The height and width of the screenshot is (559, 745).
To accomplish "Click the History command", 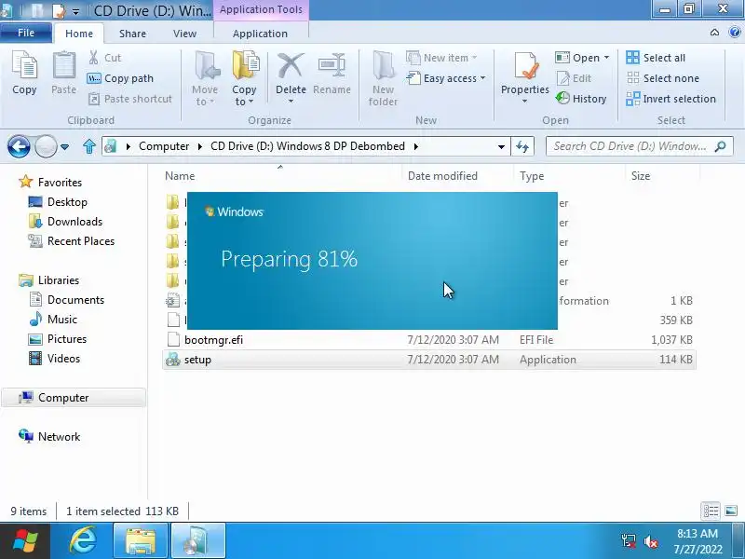I will pyautogui.click(x=581, y=99).
